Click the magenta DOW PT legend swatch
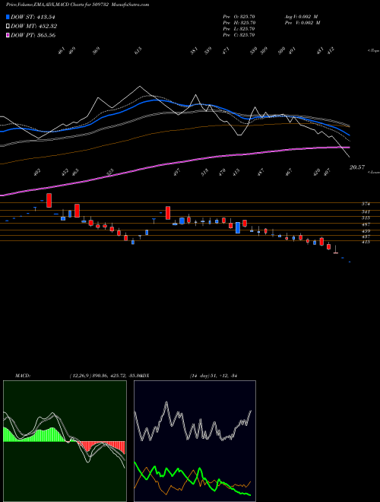The height and width of the screenshot is (502, 380). click(8, 35)
